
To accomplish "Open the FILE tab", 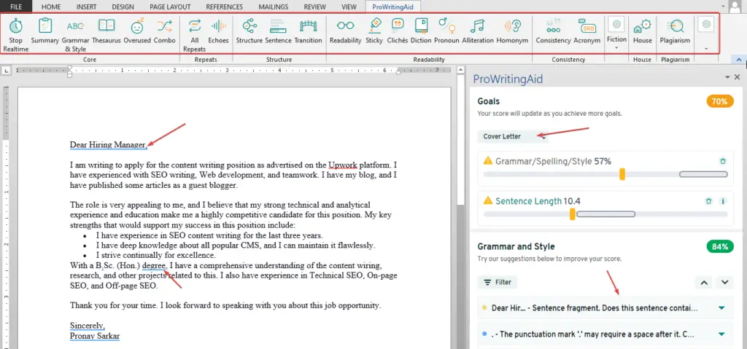I will (16, 7).
